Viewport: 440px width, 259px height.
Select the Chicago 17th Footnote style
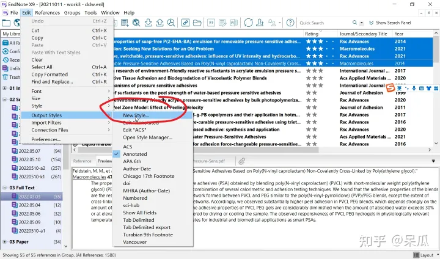pyautogui.click(x=148, y=176)
